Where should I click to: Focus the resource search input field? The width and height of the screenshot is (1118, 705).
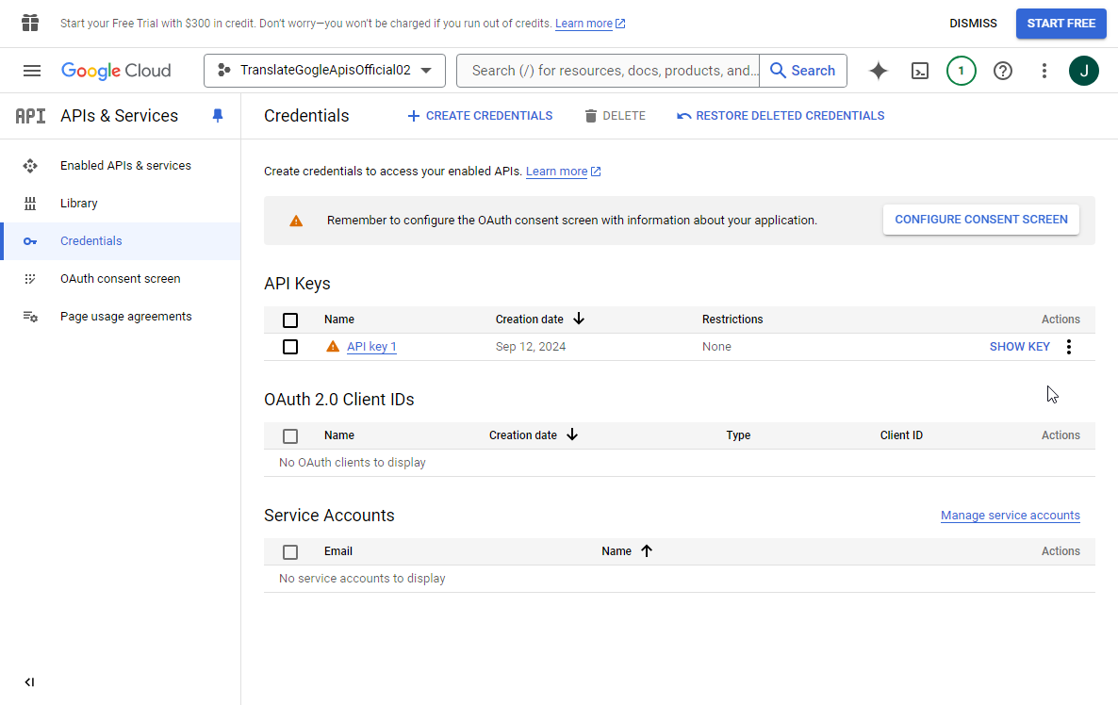click(608, 71)
